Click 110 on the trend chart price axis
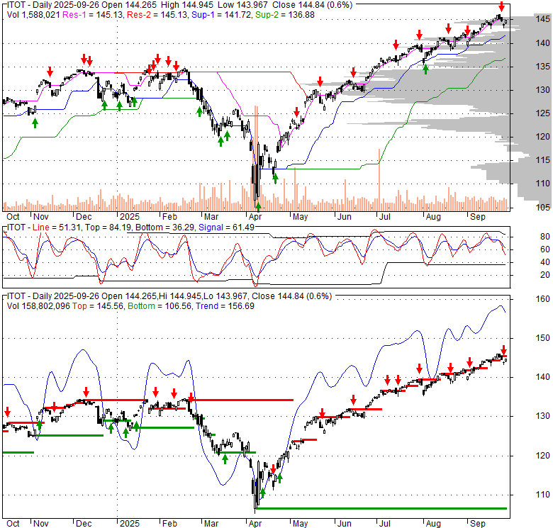 (543, 495)
